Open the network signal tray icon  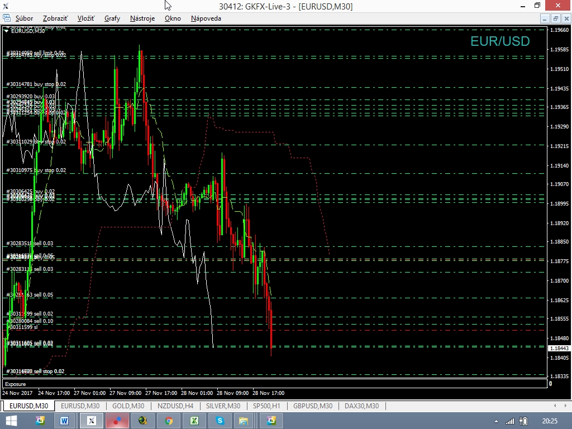pyautogui.click(x=510, y=421)
